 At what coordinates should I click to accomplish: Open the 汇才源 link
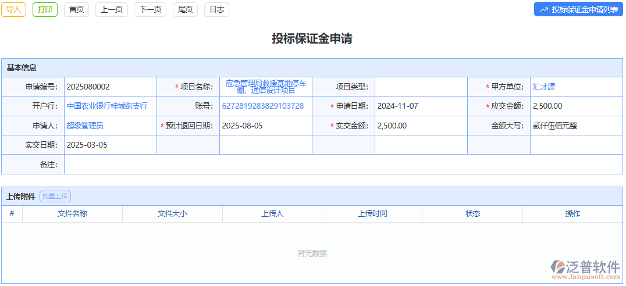[x=544, y=87]
